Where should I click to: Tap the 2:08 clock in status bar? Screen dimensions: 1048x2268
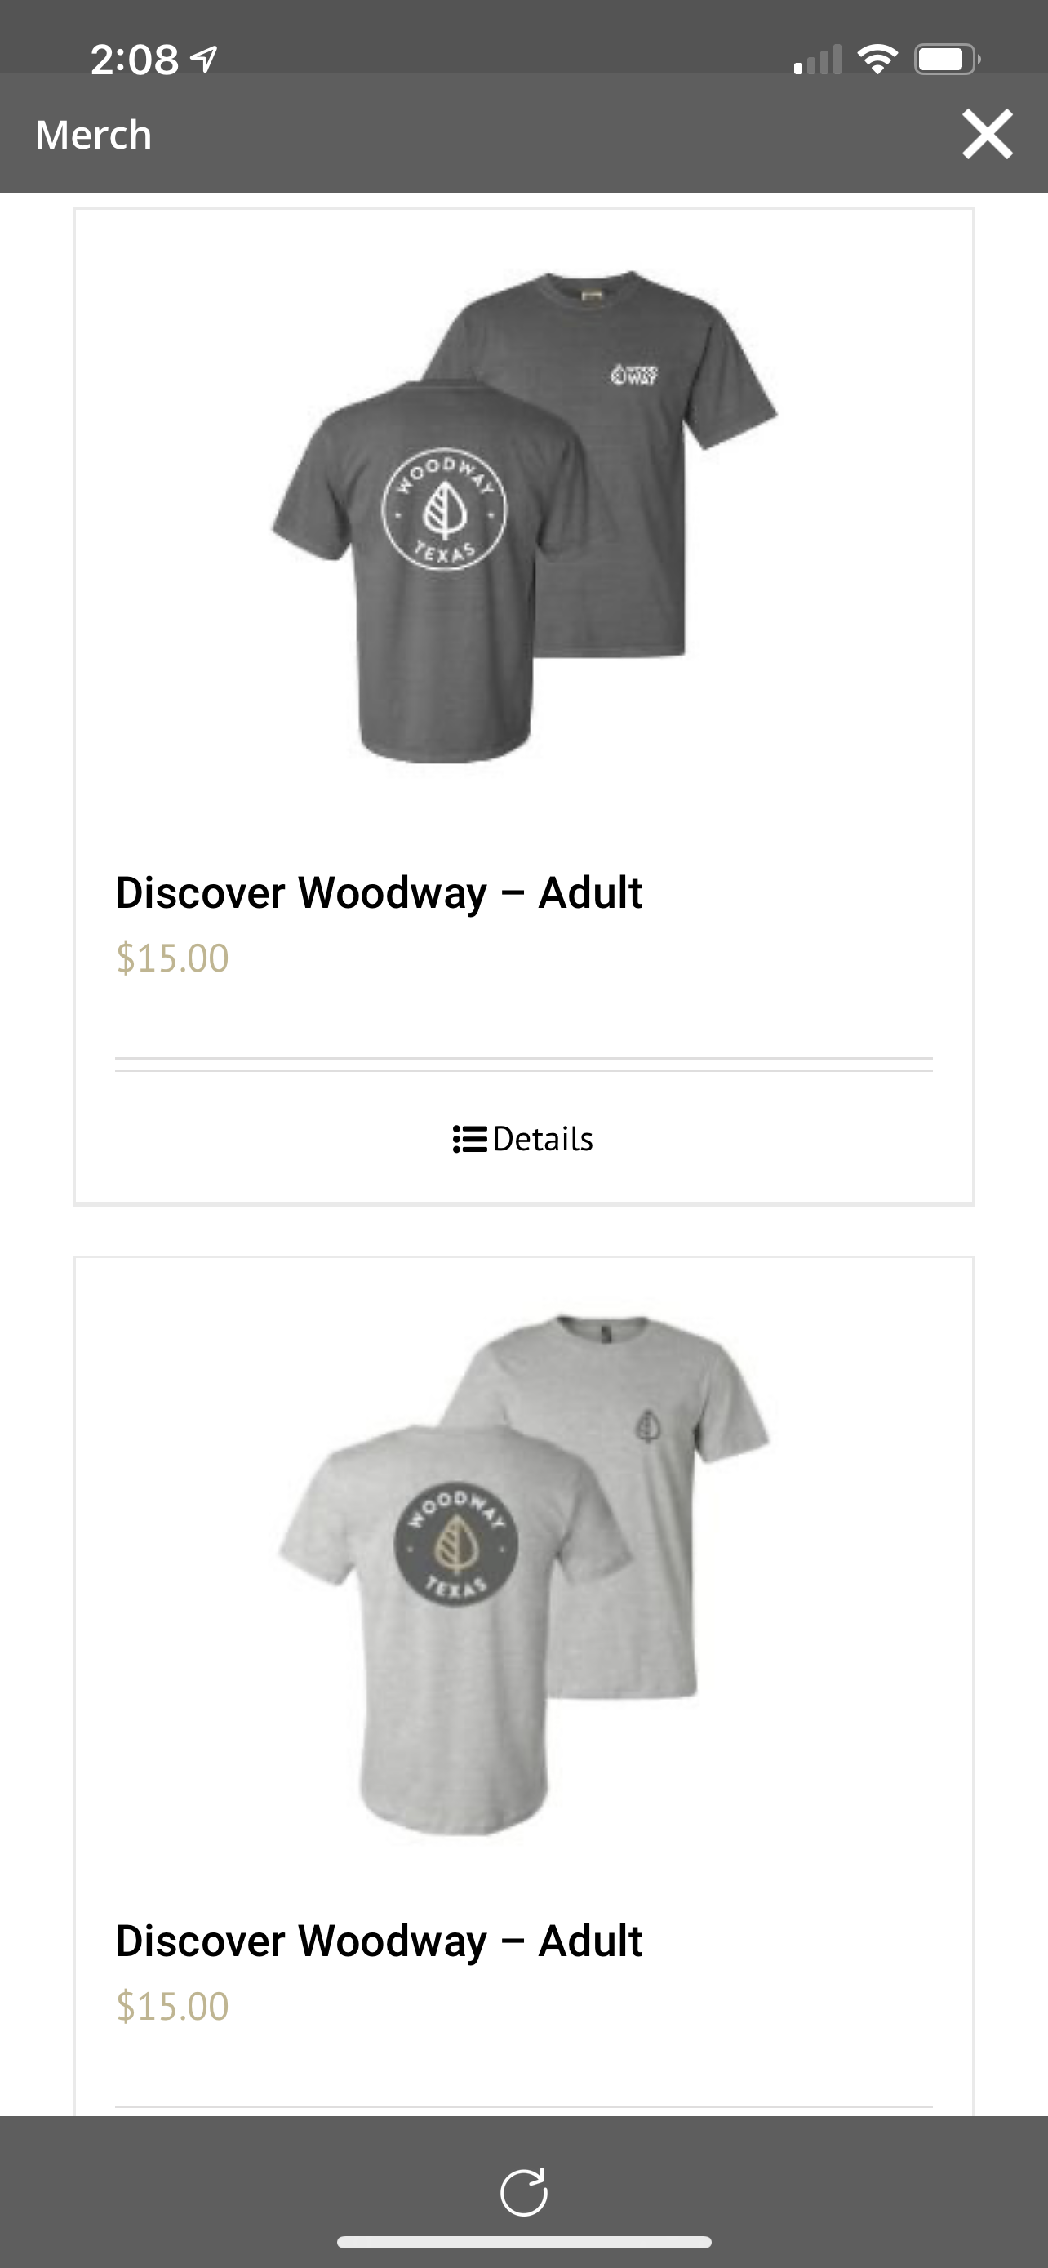click(135, 60)
